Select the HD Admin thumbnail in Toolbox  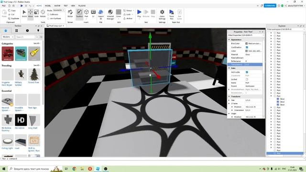(21, 120)
